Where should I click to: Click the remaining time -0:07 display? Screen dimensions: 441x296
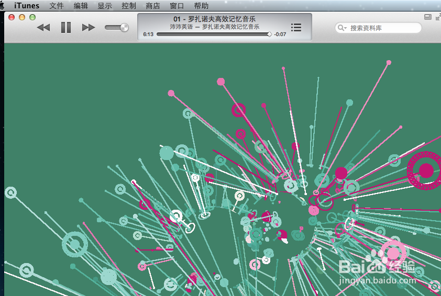click(280, 35)
